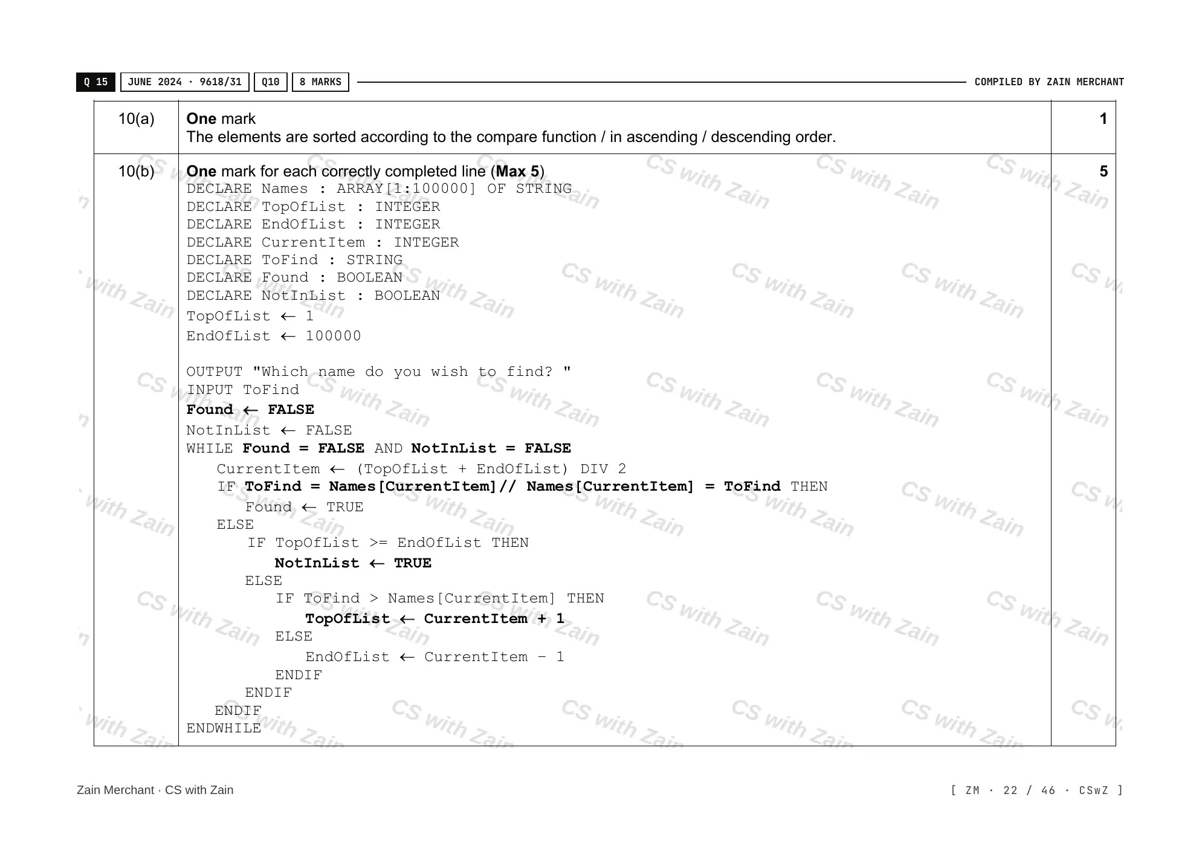Image resolution: width=1202 pixels, height=849 pixels.
Task: Click the EndOfList ← CurrentItem - 1 line
Action: coord(435,657)
